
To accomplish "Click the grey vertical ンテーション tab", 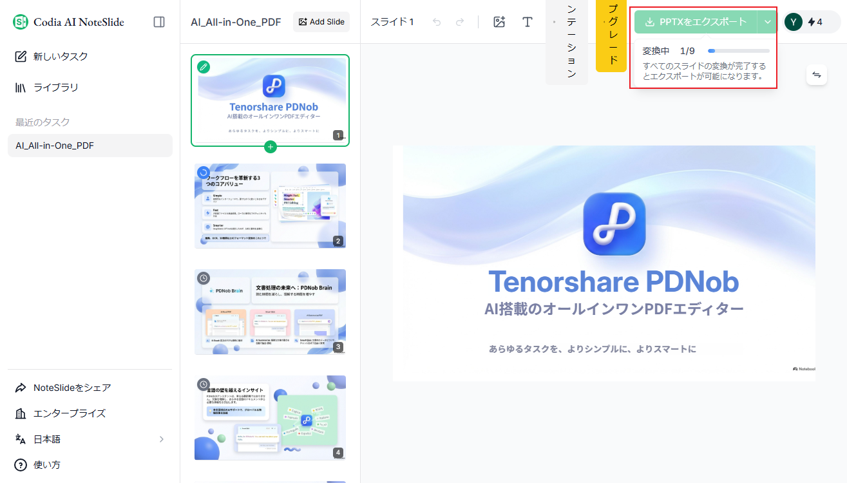I will (567, 42).
